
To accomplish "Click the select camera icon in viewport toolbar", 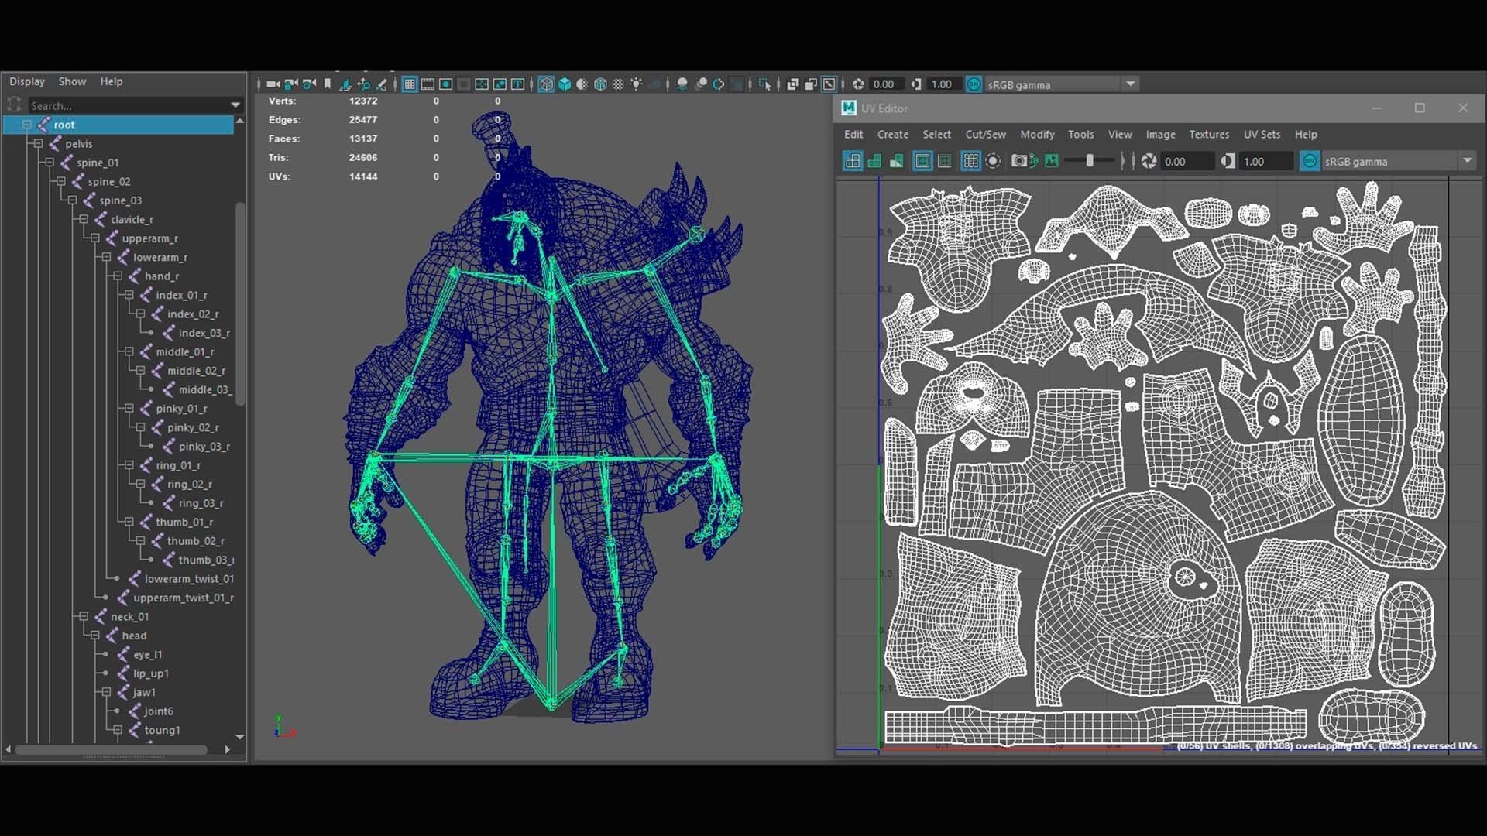I will 273,84.
